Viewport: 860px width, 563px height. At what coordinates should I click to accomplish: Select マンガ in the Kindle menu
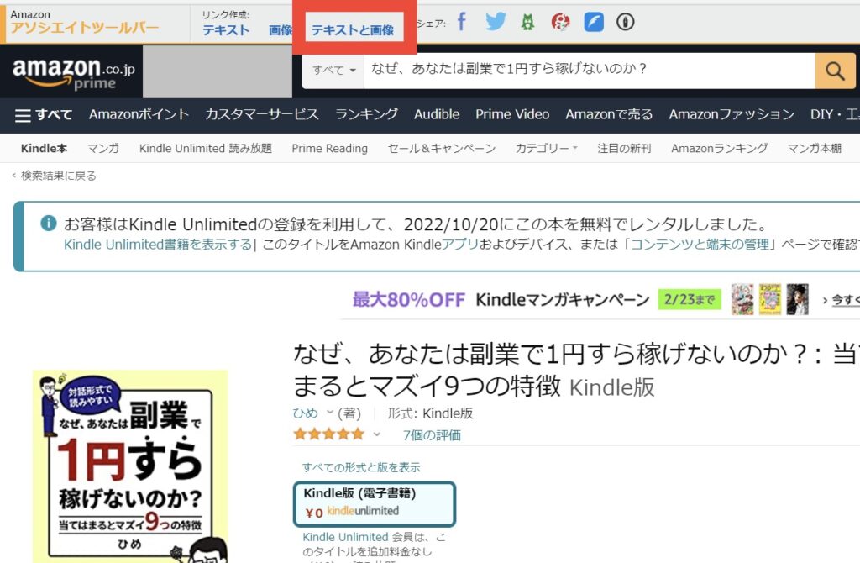click(x=104, y=148)
